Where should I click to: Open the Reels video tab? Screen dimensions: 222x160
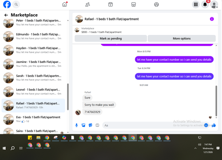(111, 4)
